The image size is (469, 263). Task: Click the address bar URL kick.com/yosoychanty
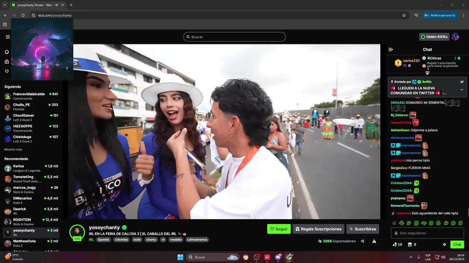55,15
